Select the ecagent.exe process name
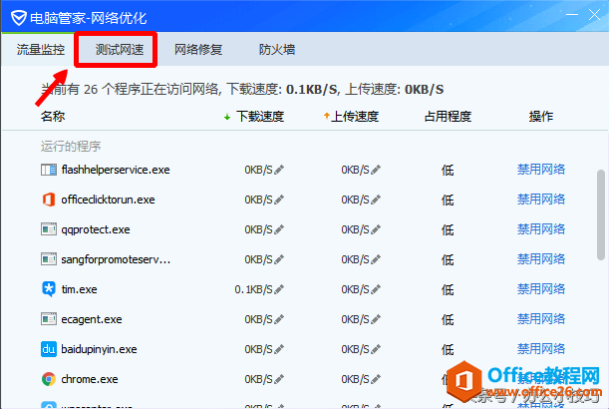609x409 pixels. 92,319
